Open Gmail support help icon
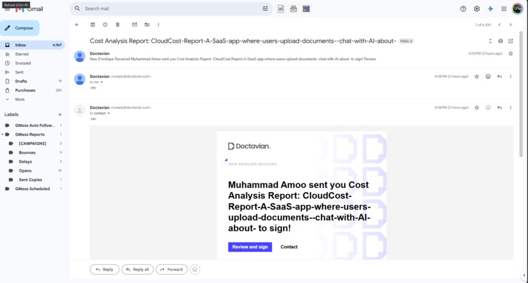The image size is (528, 283). click(x=463, y=9)
